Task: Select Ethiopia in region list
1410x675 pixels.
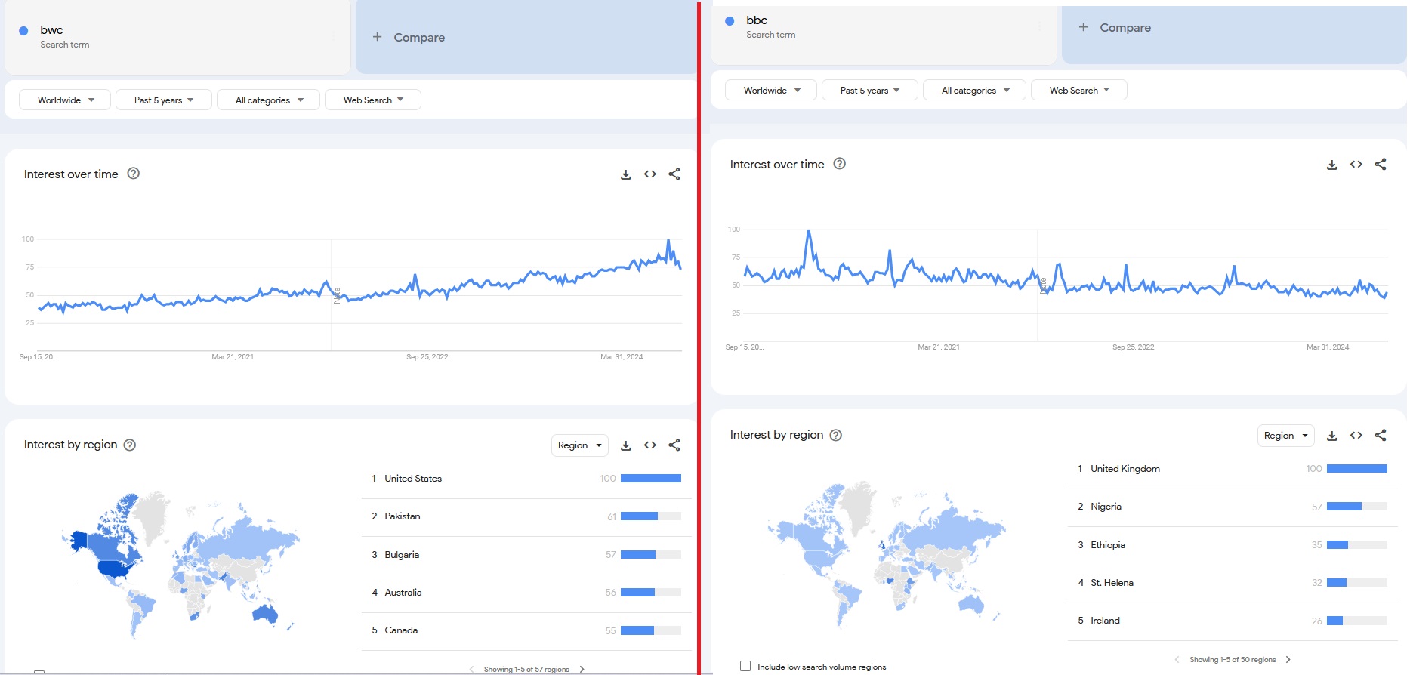Action: click(x=1108, y=545)
